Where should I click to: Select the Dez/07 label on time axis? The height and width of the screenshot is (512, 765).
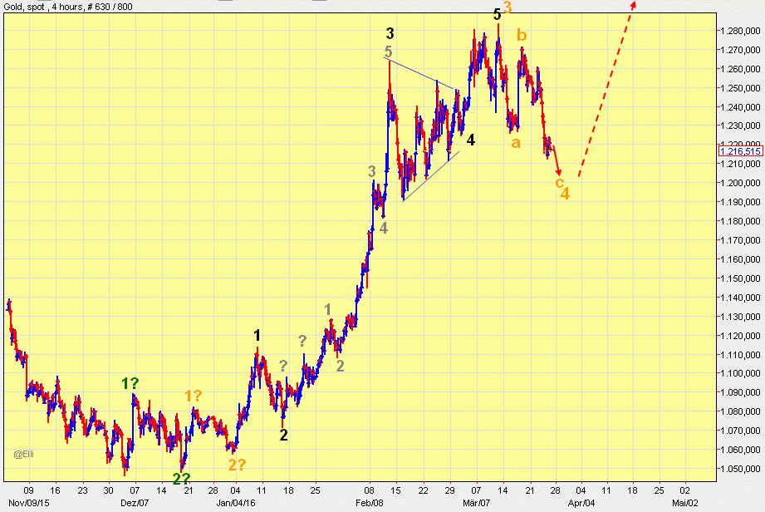tap(133, 503)
